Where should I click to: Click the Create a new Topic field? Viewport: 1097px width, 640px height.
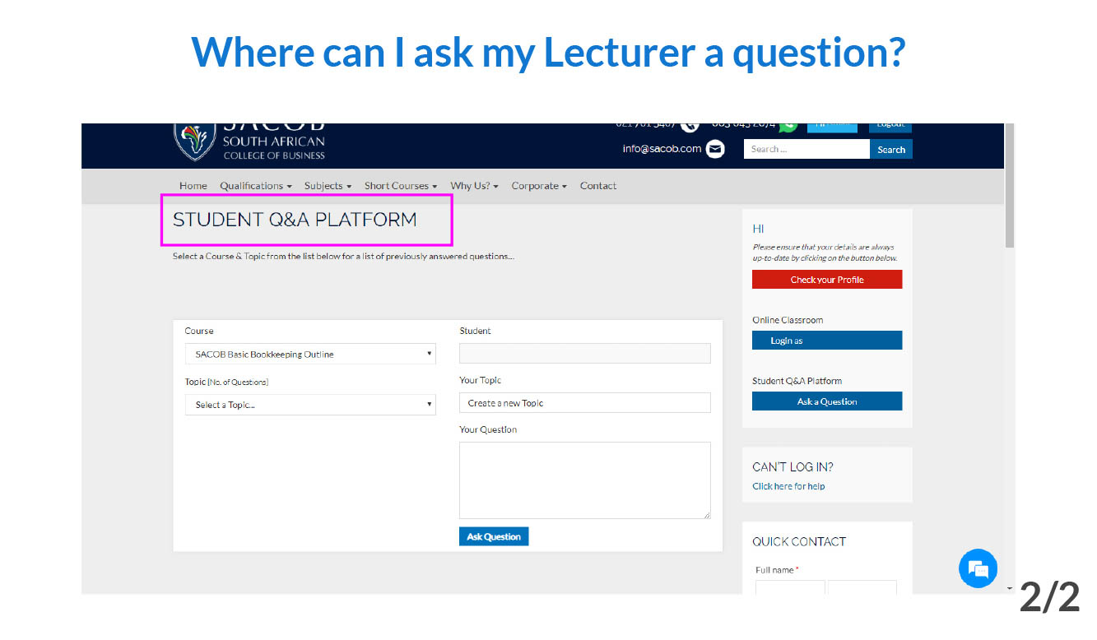[x=585, y=403]
